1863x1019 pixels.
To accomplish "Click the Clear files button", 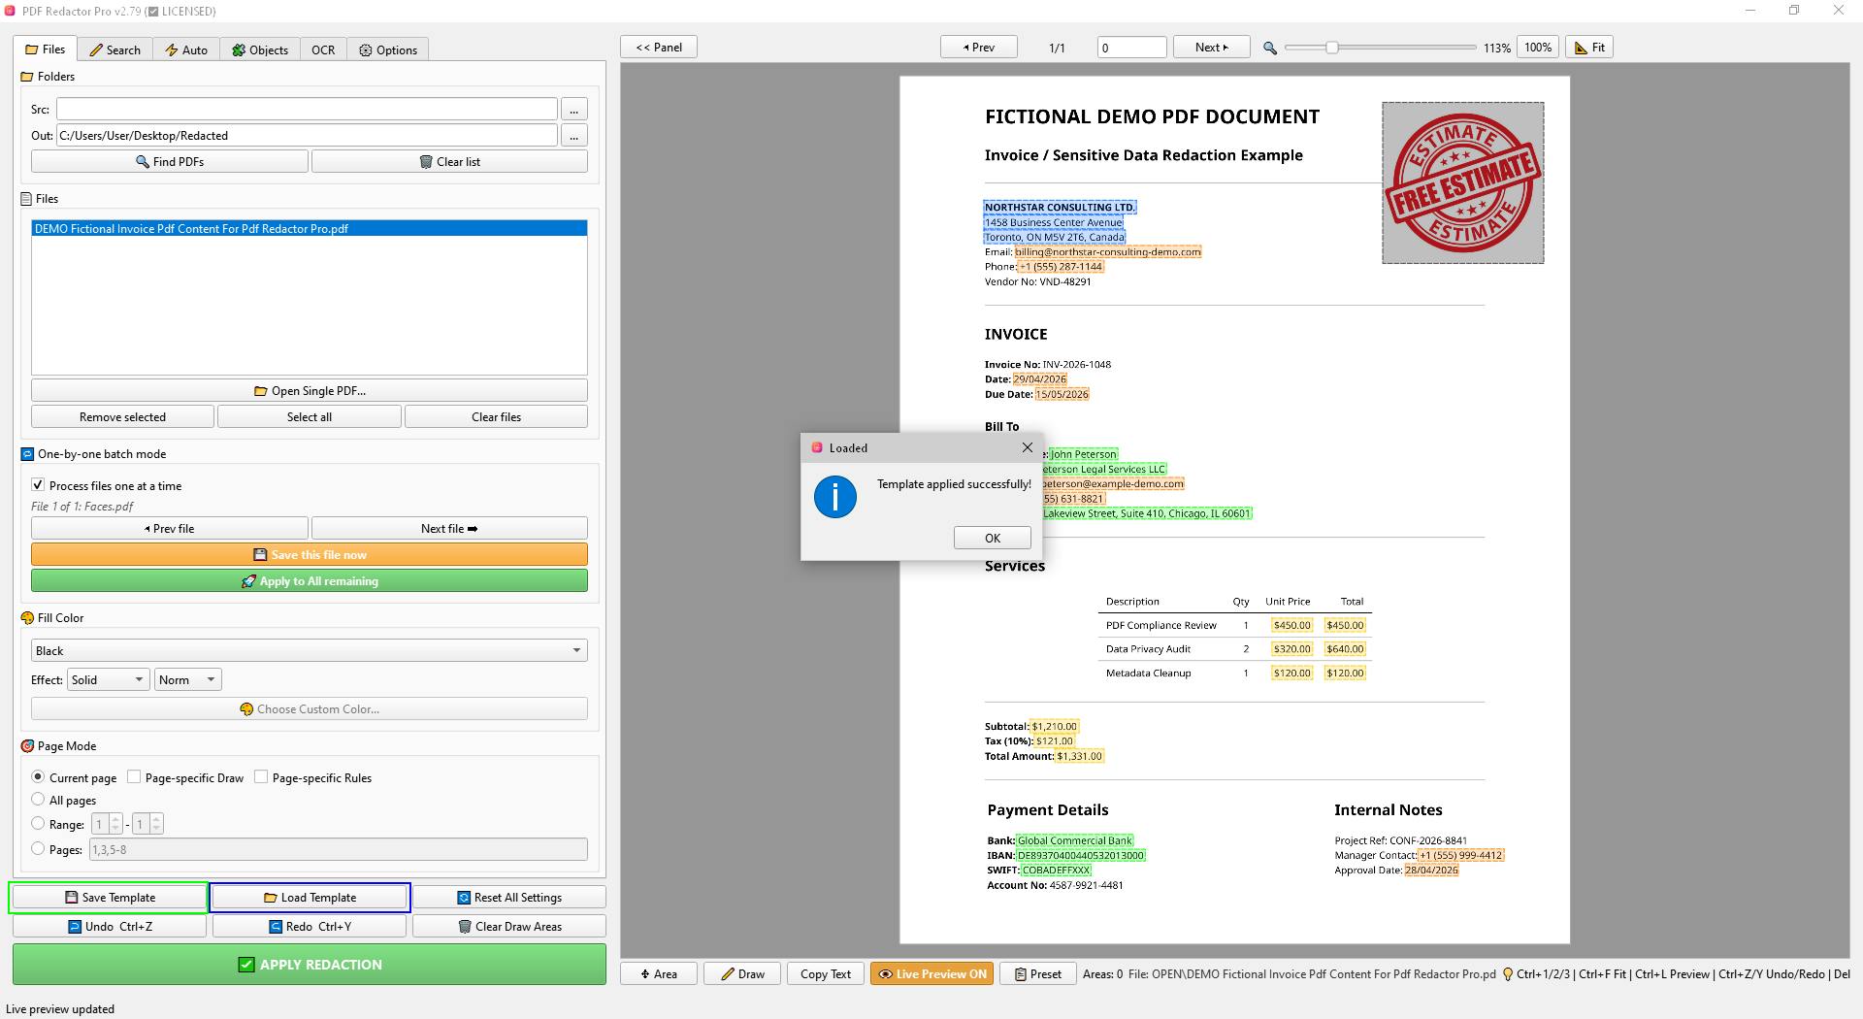I will tap(496, 417).
